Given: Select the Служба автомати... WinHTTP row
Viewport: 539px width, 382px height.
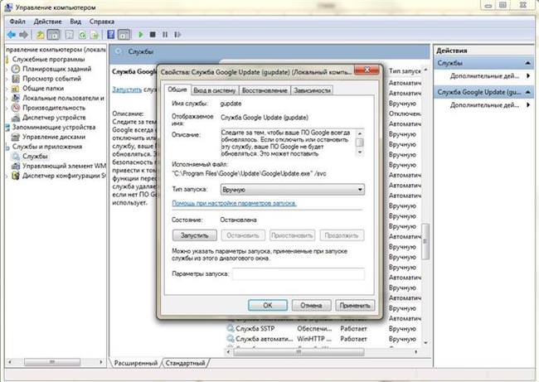Looking at the screenshot, I should pos(323,339).
